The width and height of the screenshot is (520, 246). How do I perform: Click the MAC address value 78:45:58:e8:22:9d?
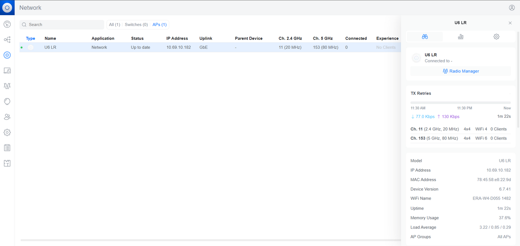pos(494,180)
